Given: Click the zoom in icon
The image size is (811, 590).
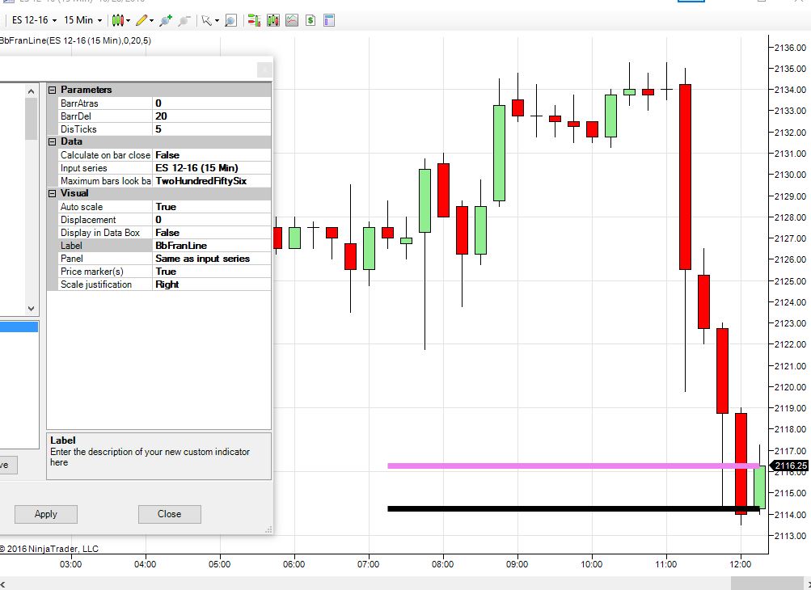Looking at the screenshot, I should [x=166, y=20].
